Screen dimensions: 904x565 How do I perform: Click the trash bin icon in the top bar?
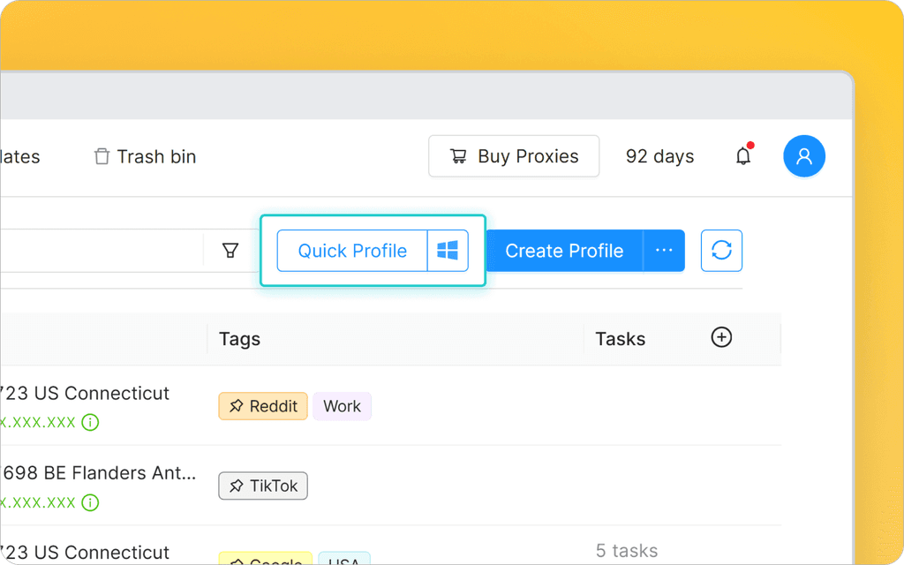tap(100, 155)
